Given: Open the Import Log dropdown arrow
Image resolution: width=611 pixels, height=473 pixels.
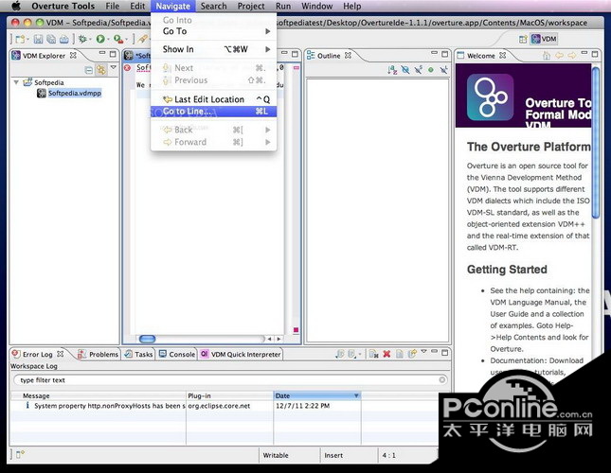Looking at the screenshot, I should (x=360, y=355).
